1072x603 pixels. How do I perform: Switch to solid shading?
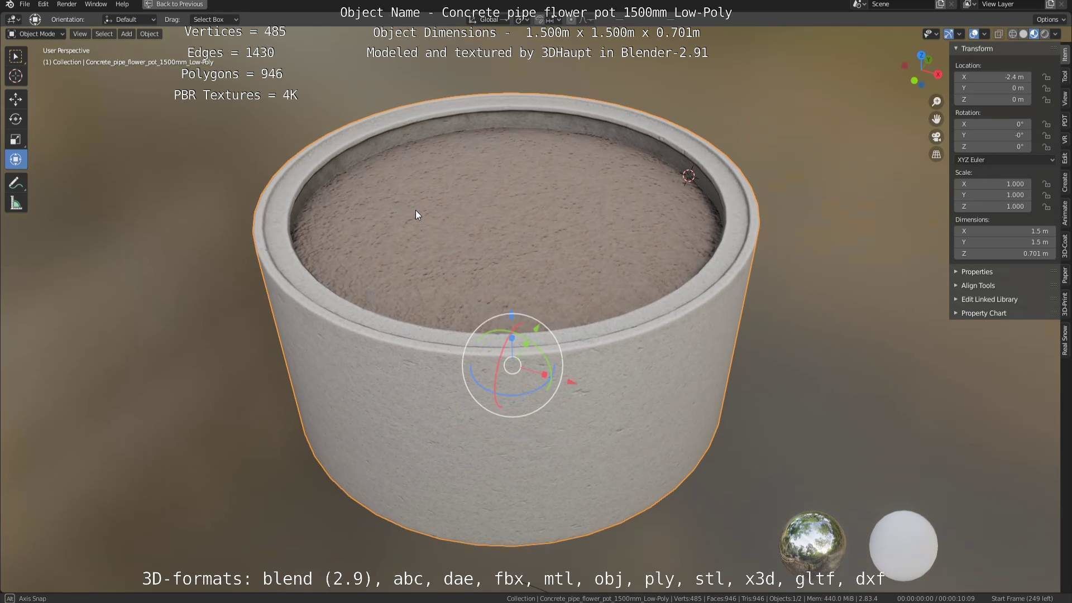(x=1023, y=34)
